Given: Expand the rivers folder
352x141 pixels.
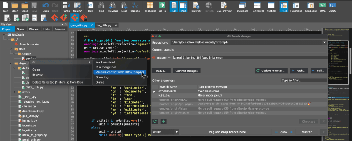Looking at the screenshot, I should click(x=14, y=92).
